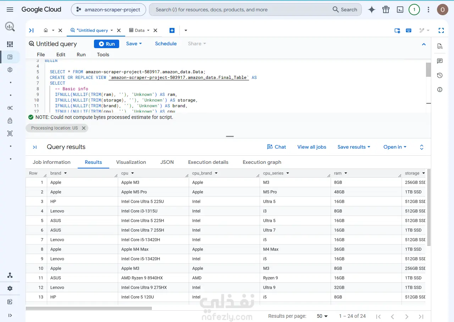The height and width of the screenshot is (322, 454).
Task: Expand the left navigation sidebar
Action: tap(10, 315)
